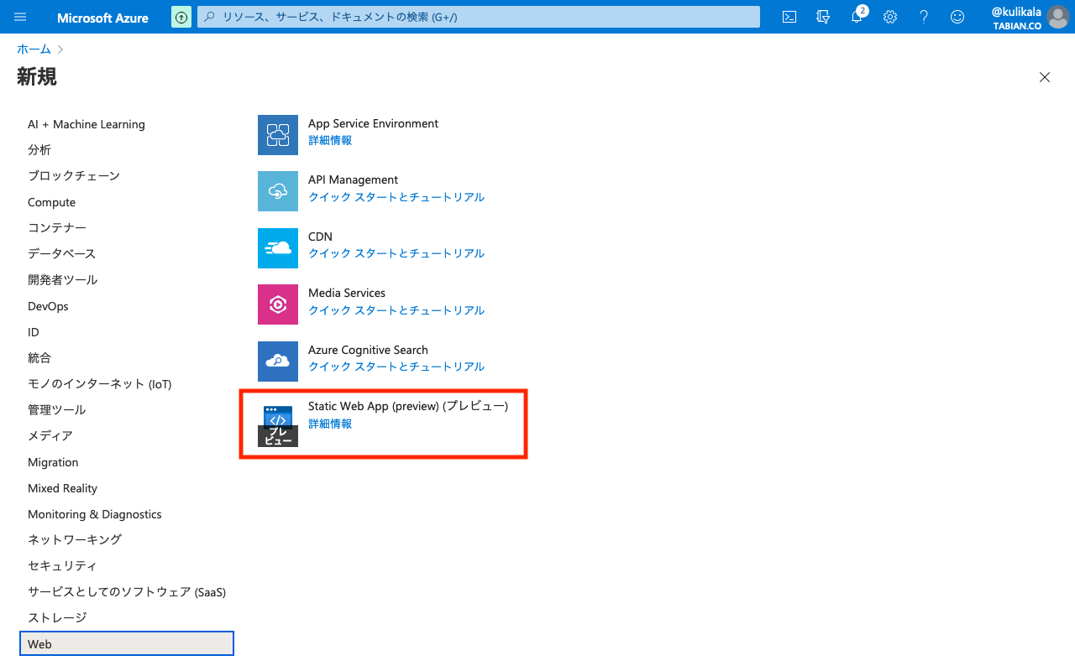Select the メディア category
The image size is (1075, 671).
pyautogui.click(x=50, y=436)
